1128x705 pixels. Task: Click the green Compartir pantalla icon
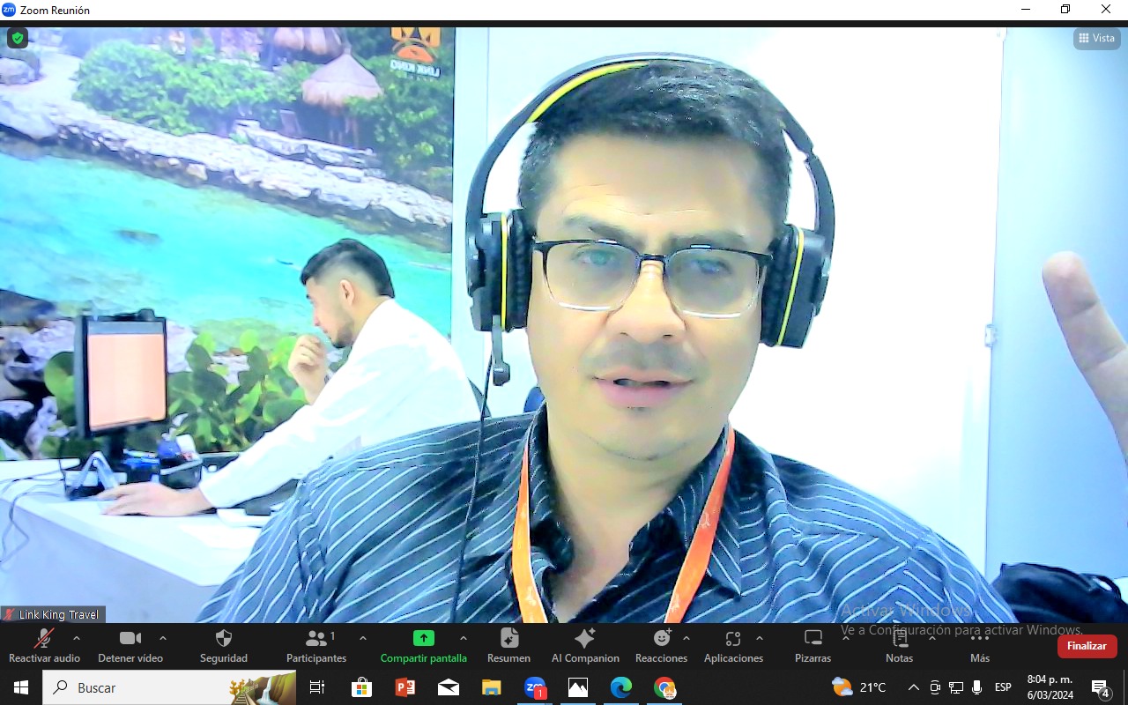pos(423,639)
